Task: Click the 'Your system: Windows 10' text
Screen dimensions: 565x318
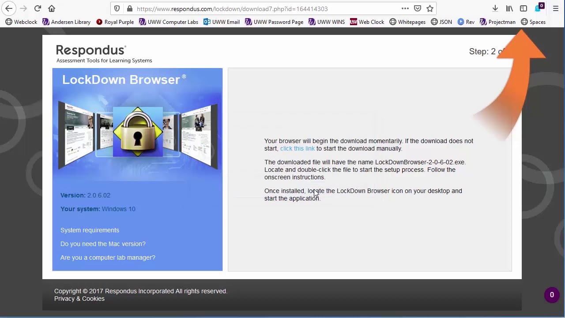Action: 98,209
